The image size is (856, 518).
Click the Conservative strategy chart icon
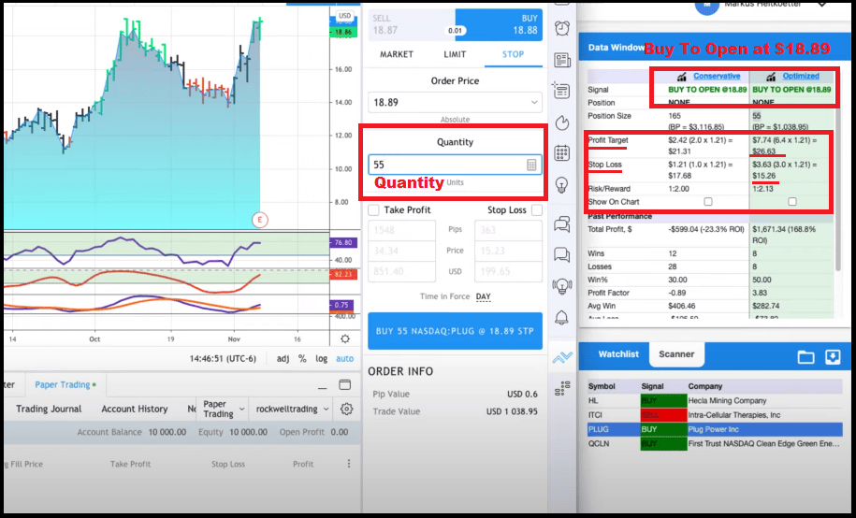click(x=681, y=77)
